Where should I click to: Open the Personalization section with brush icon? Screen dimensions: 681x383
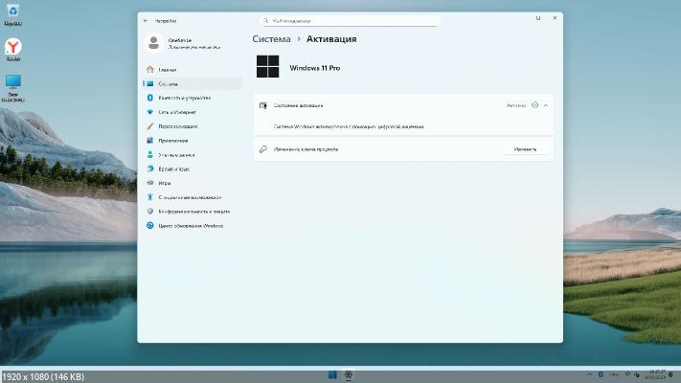177,126
